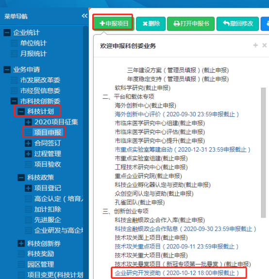Expand the 科技创新券 plus icon
The width and height of the screenshot is (269, 279).
pyautogui.click(x=21, y=244)
